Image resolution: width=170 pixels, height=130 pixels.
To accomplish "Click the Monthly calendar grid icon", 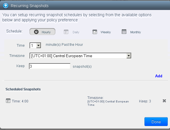I will 124,32.
